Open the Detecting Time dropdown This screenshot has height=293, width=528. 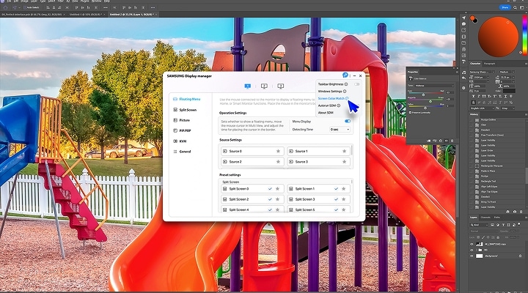340,130
